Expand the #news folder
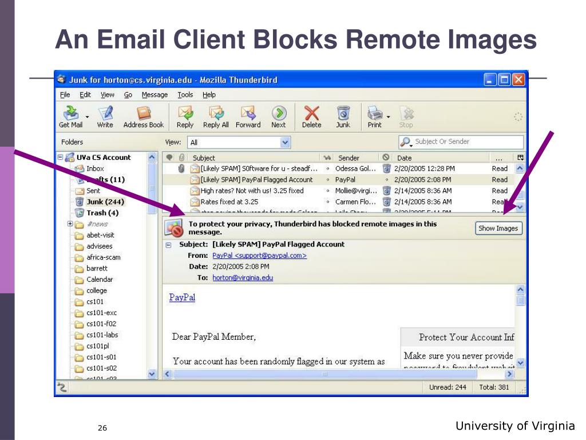Viewport: 586px width, 440px height. coord(70,224)
